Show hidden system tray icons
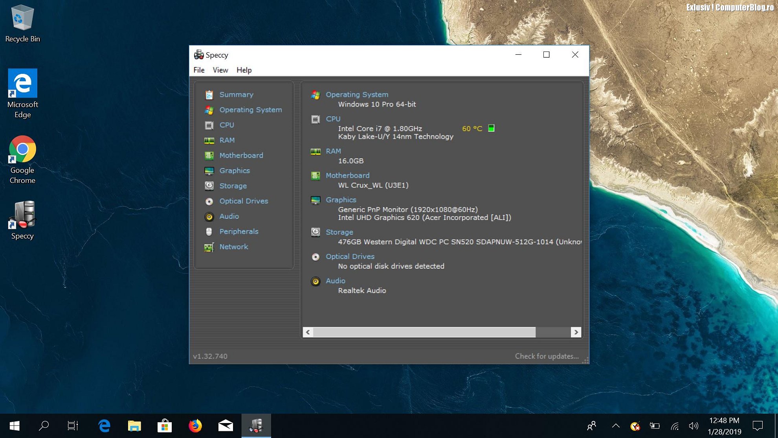Screen dimensions: 778x438 616,426
